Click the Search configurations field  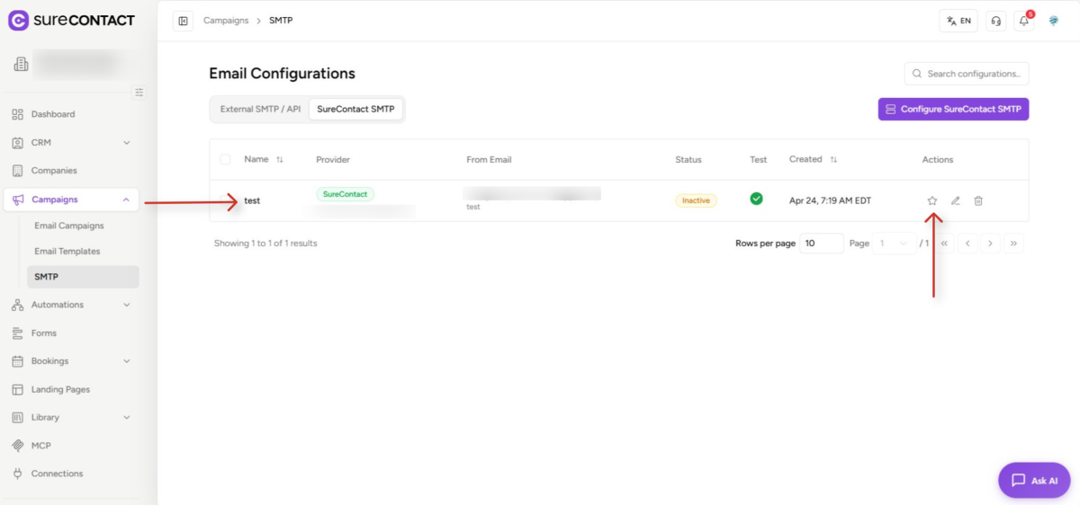pyautogui.click(x=967, y=74)
